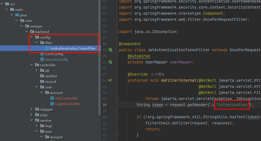Click the @Override annotation
The height and width of the screenshot is (141, 261).
coord(137,74)
